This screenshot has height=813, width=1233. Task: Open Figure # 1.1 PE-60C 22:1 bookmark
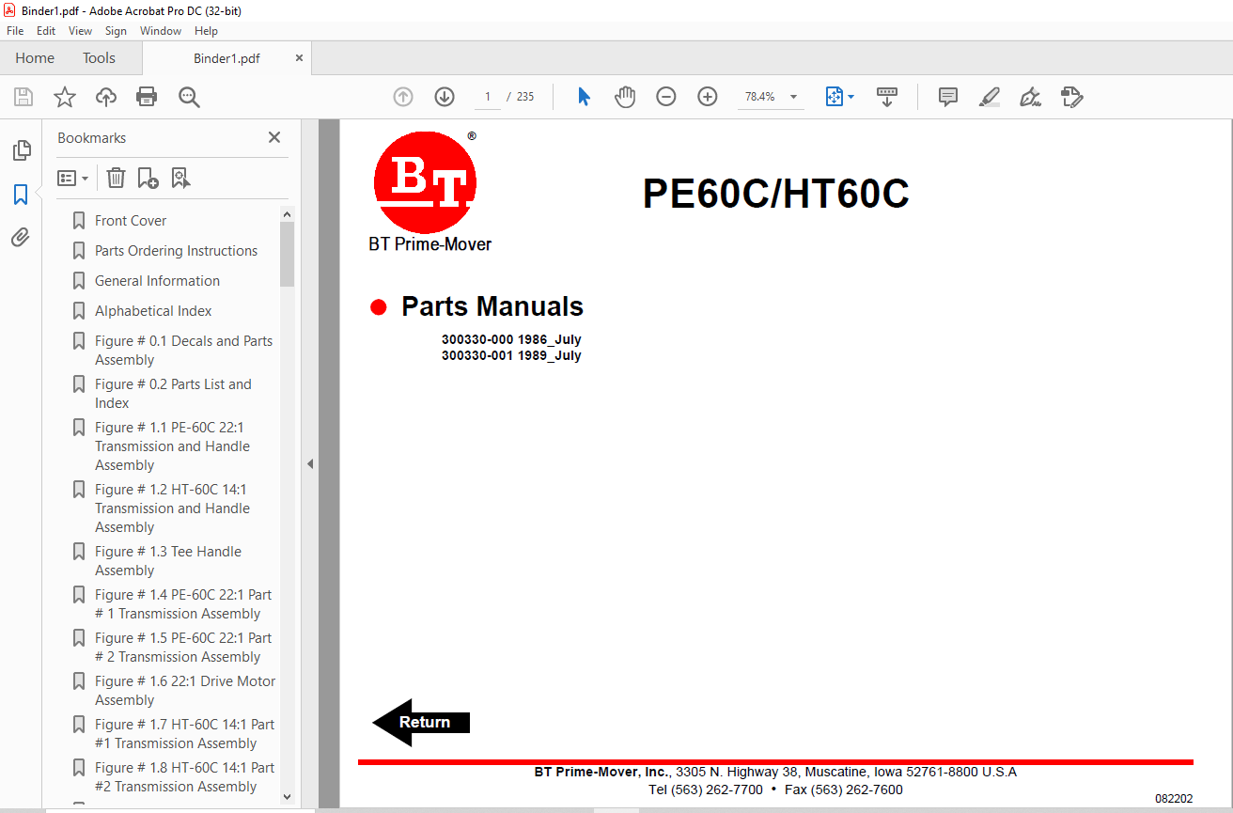click(172, 446)
